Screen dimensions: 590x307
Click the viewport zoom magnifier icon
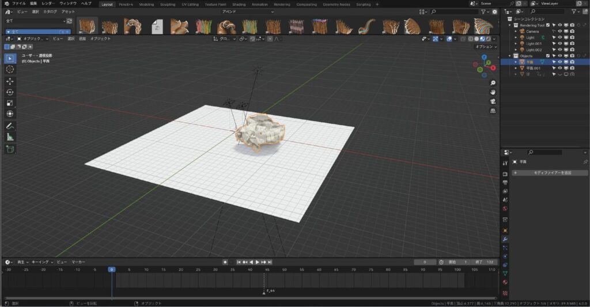tap(493, 83)
